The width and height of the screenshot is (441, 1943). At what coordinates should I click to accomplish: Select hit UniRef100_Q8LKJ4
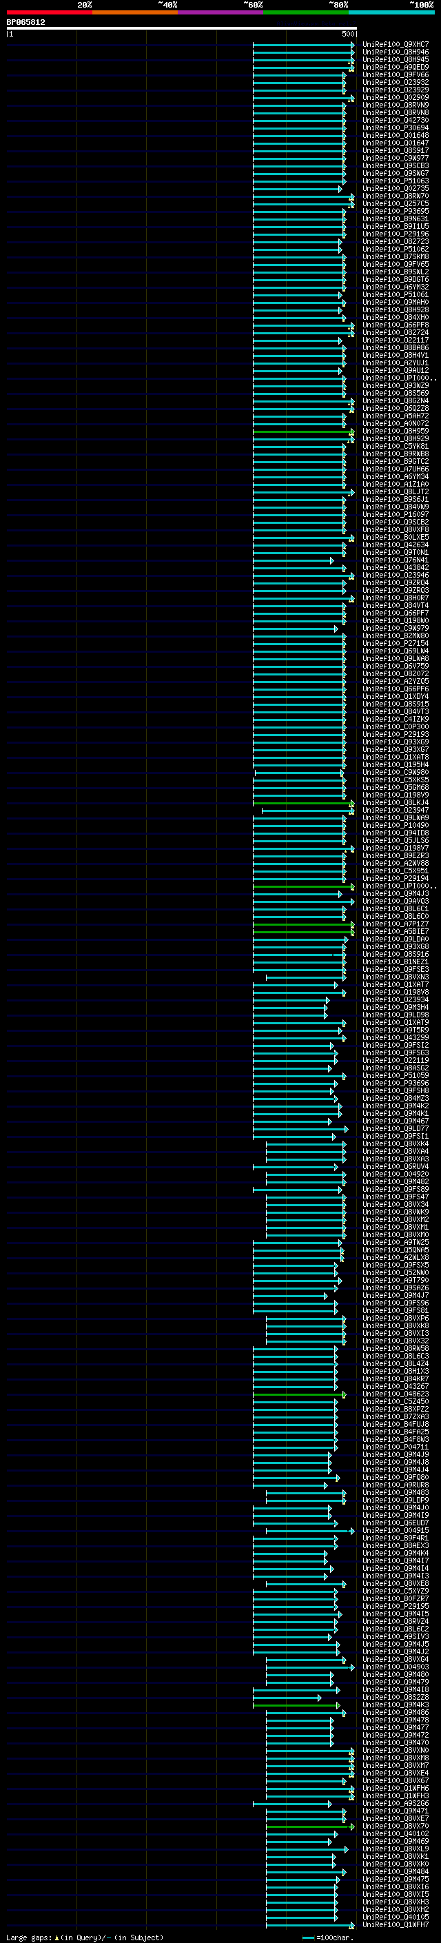(396, 802)
